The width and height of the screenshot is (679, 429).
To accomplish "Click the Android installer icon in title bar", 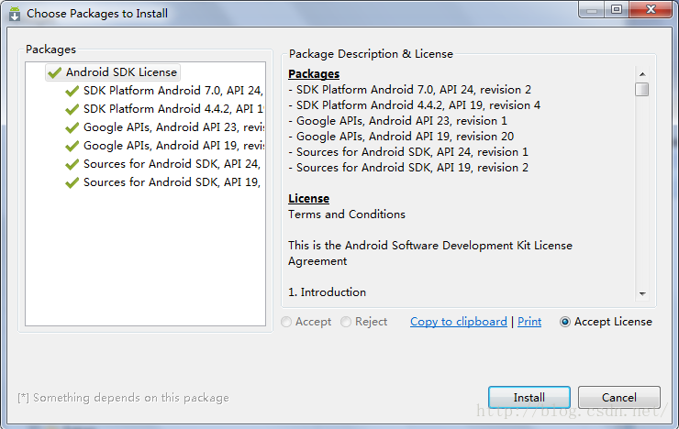I will (15, 14).
